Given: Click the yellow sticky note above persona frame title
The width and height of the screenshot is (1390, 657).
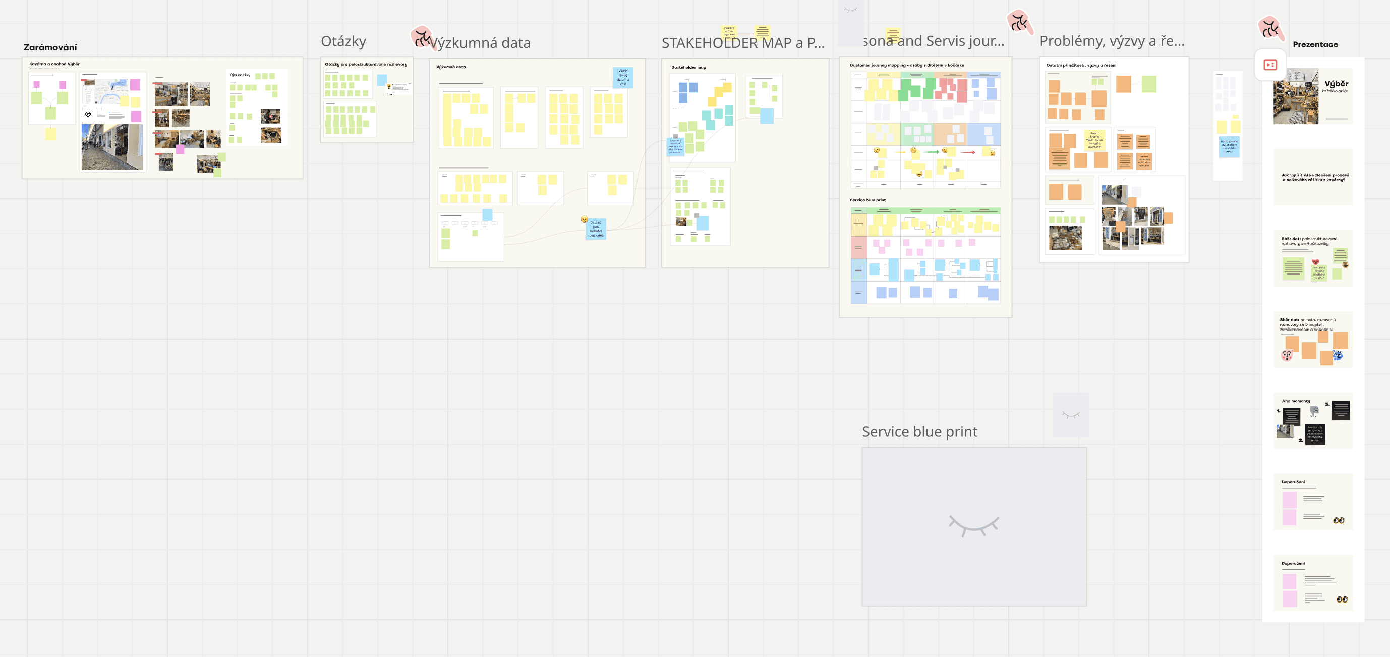Looking at the screenshot, I should (x=893, y=35).
